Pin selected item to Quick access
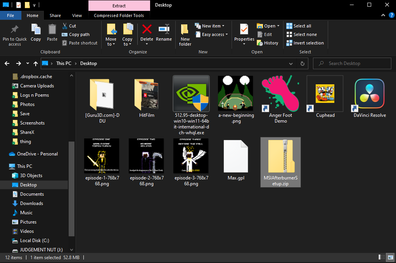The height and width of the screenshot is (263, 396). (15, 35)
